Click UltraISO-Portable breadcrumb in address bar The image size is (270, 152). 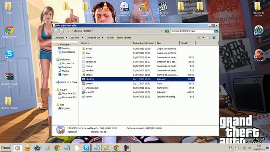82,31
